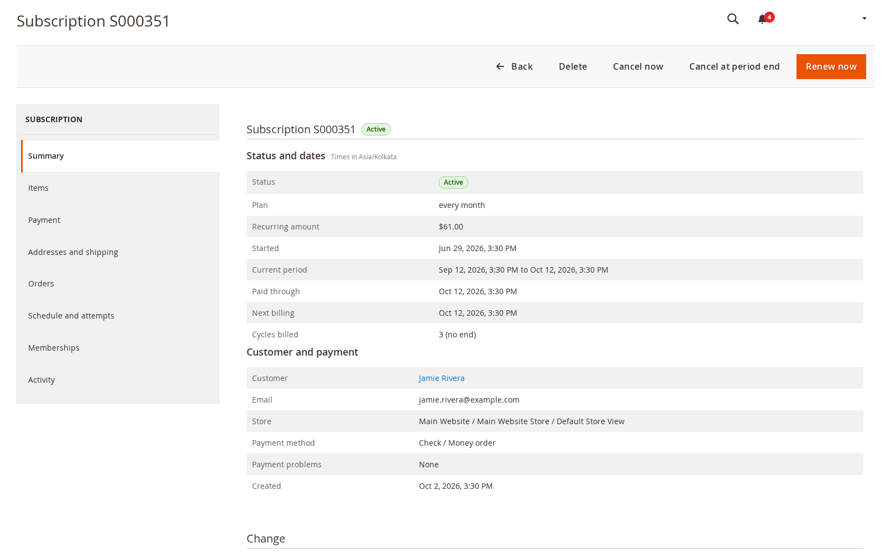Delete this subscription
Screen dimensions: 891x553
(x=573, y=66)
